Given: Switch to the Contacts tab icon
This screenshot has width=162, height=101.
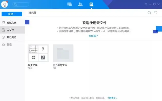Looking at the screenshot, I should pos(80,4).
